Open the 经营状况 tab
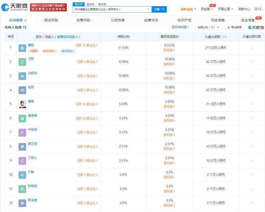Viewport: 265px width, 212px height. [x=151, y=20]
